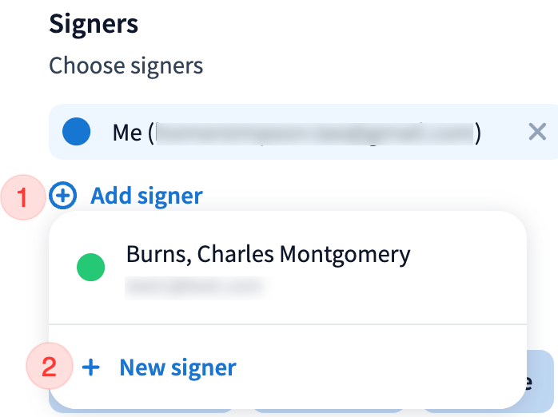The image size is (558, 417).
Task: Remove the Me signer with the X
Action: (x=537, y=132)
